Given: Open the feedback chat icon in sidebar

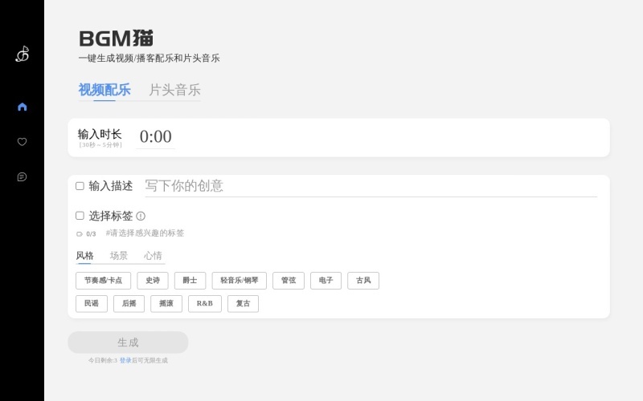Looking at the screenshot, I should [x=23, y=176].
